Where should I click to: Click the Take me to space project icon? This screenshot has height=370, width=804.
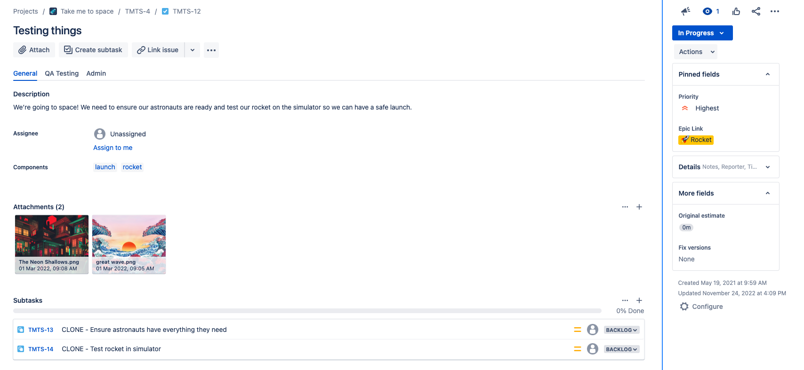click(x=53, y=11)
